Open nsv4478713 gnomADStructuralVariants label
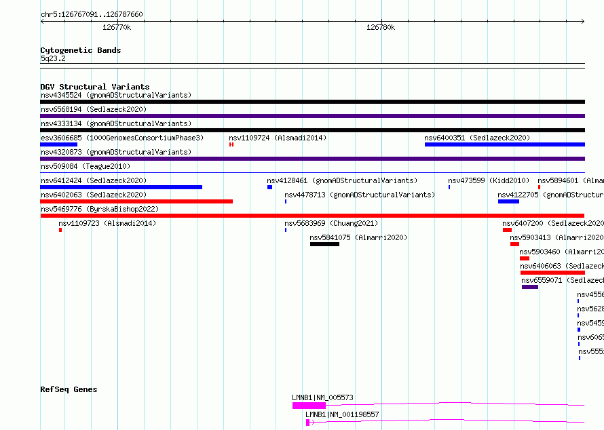This screenshot has width=604, height=430. [x=360, y=195]
